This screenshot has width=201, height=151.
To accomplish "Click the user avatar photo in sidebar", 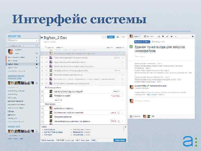I will coord(10,52).
